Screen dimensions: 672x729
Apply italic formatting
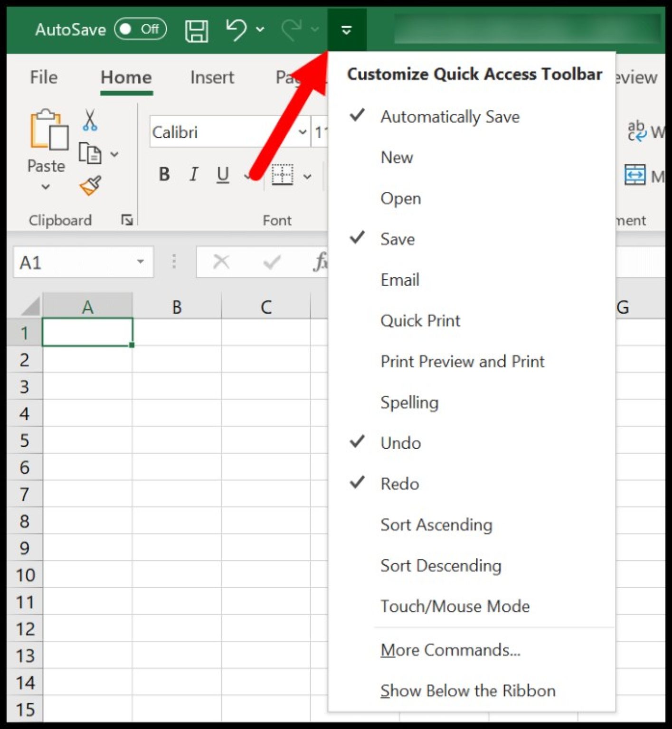(193, 175)
